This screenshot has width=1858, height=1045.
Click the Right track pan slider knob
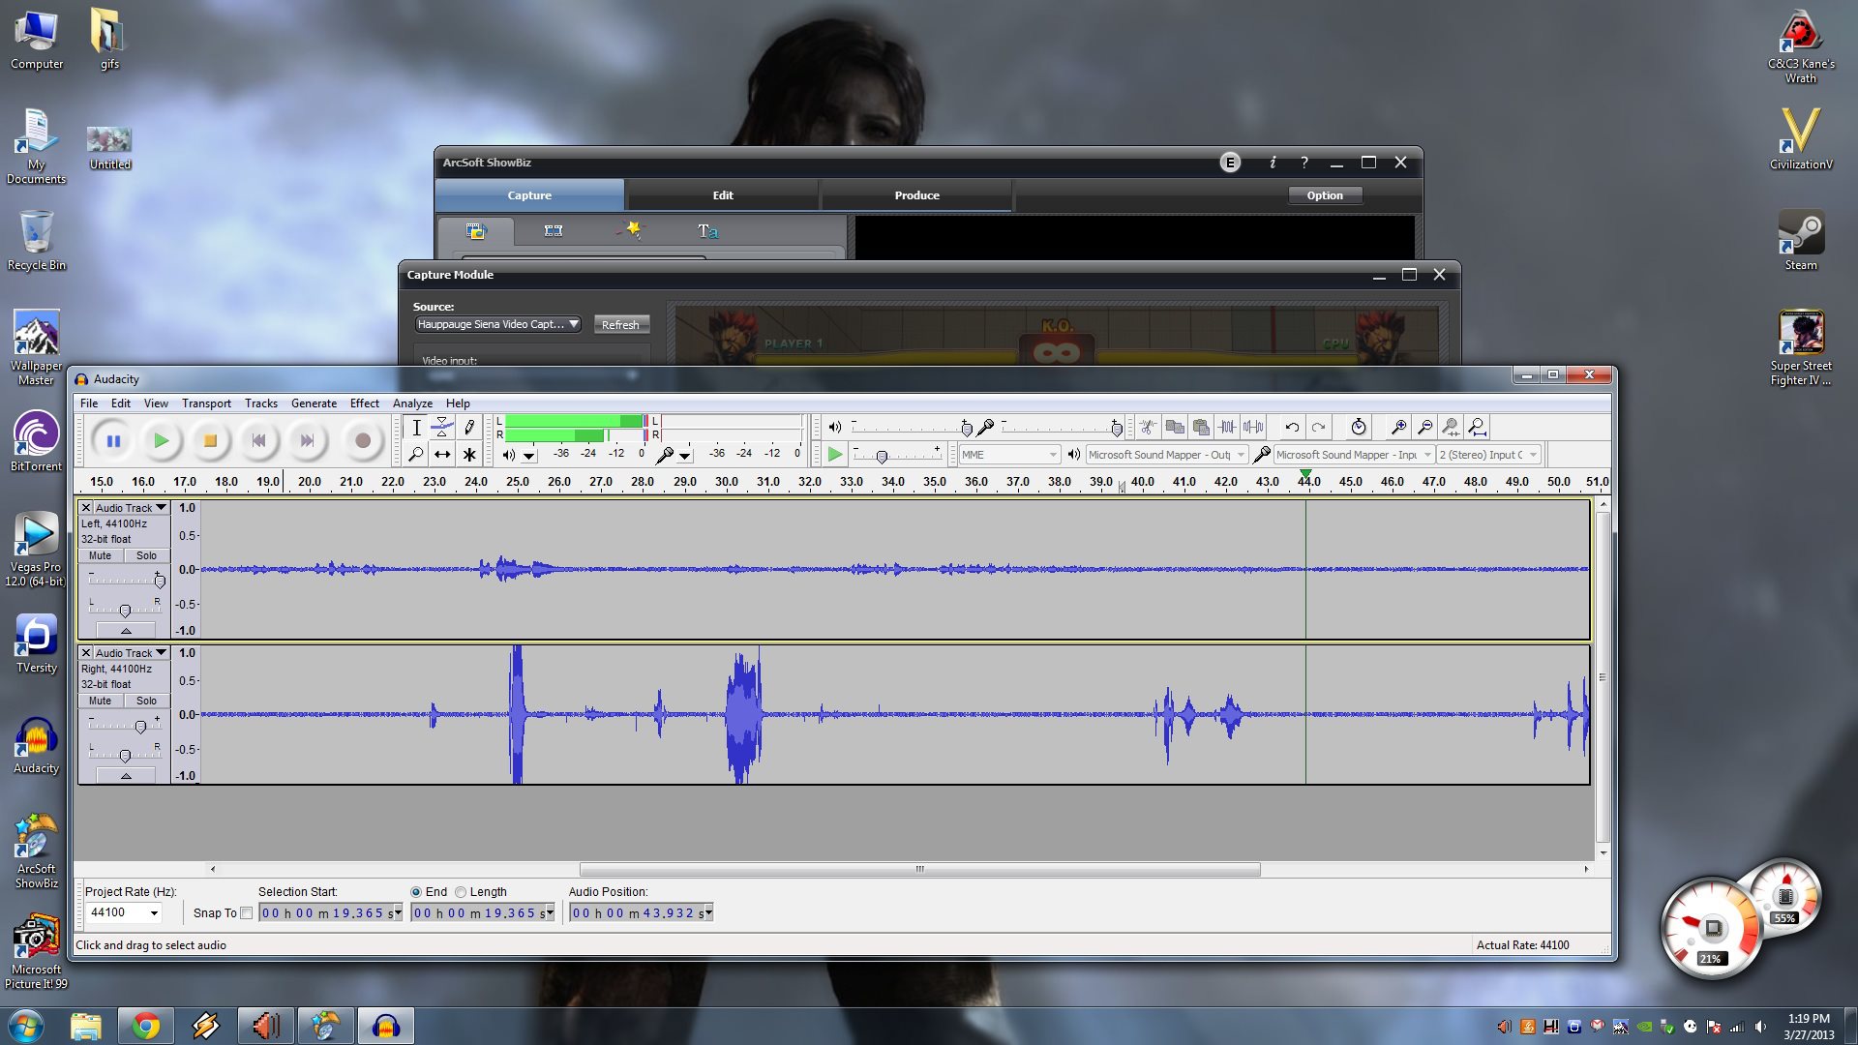[125, 756]
